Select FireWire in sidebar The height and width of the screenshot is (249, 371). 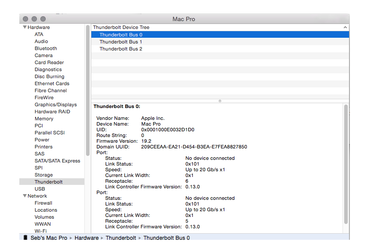tap(44, 97)
